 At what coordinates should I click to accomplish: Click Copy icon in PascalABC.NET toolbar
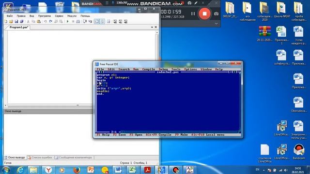tap(33, 21)
